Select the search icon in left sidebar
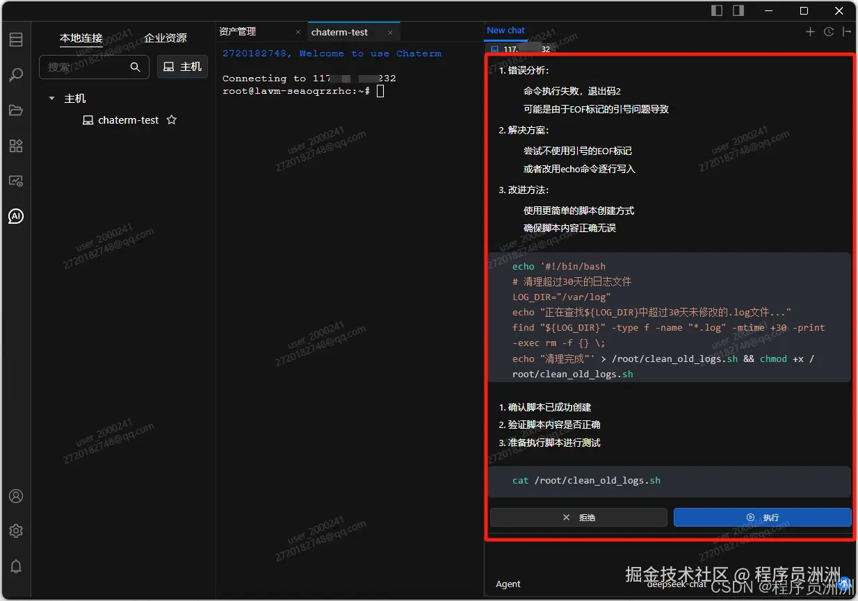The height and width of the screenshot is (601, 858). pos(16,74)
